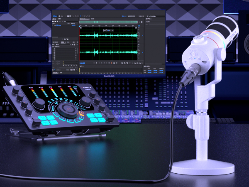
Task: Pin the volume HUD over the waveform
Action: click(x=113, y=30)
